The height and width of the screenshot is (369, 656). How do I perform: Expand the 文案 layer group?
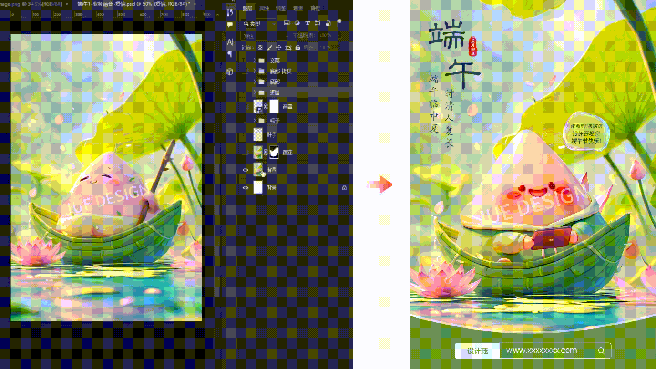[255, 60]
